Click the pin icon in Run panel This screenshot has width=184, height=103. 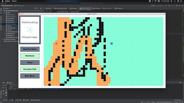pos(3,94)
